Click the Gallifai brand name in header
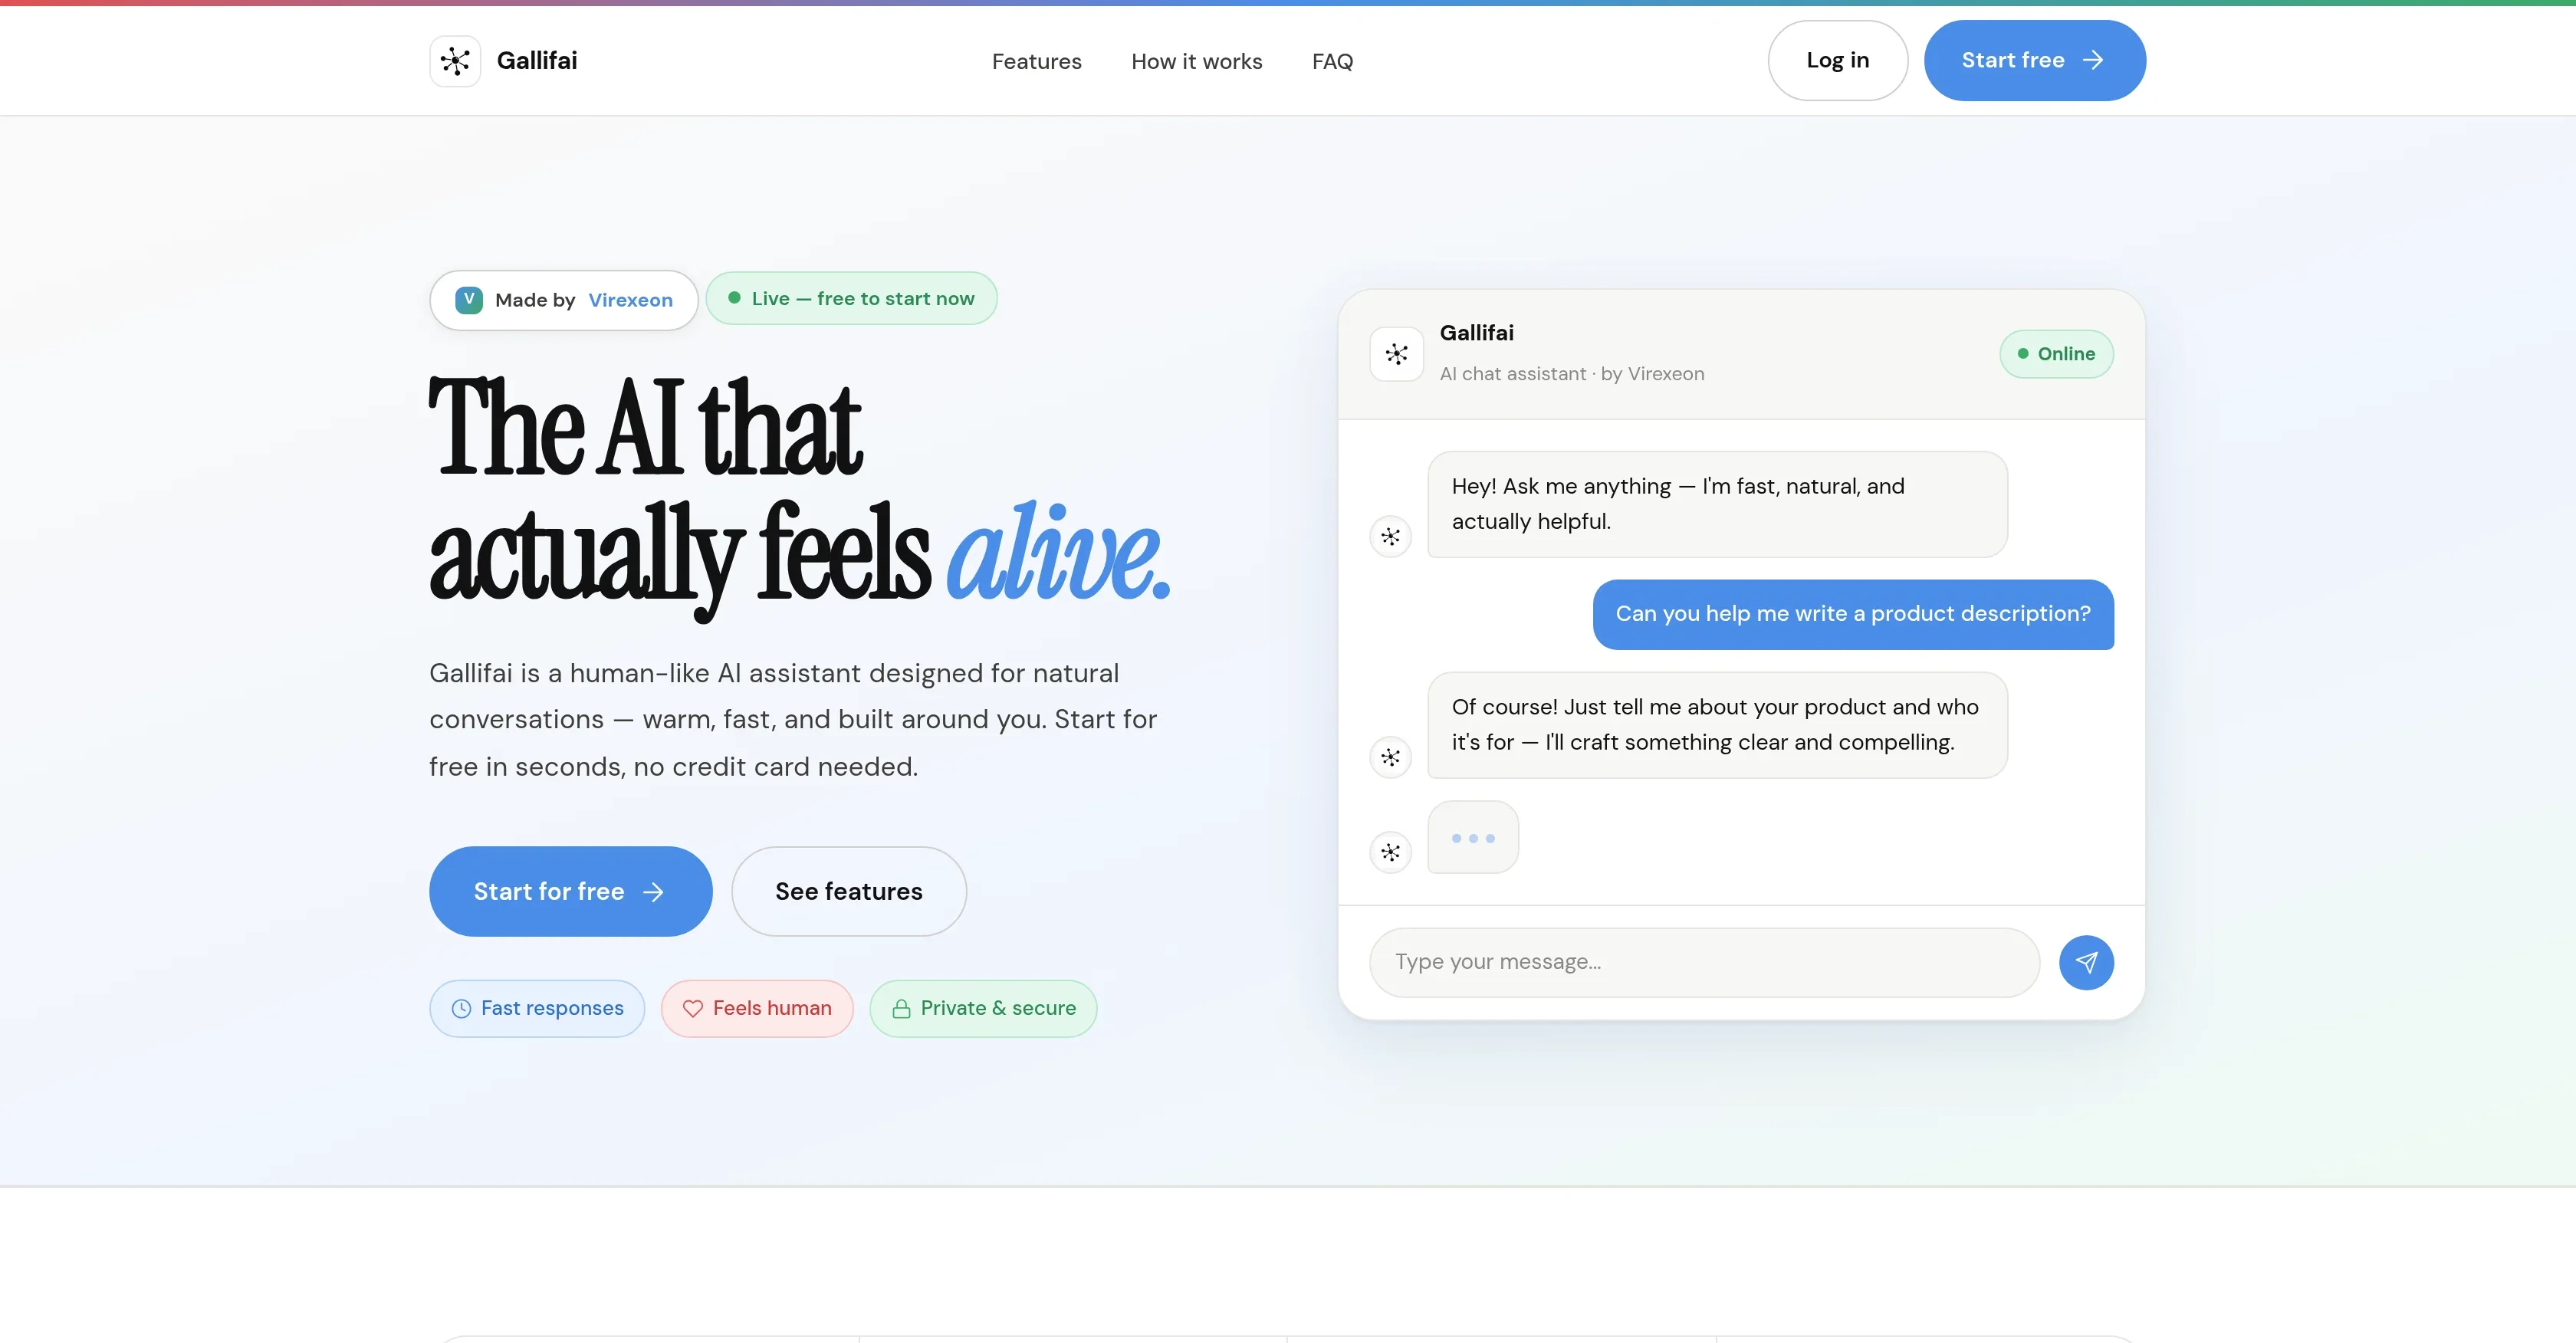 [537, 61]
